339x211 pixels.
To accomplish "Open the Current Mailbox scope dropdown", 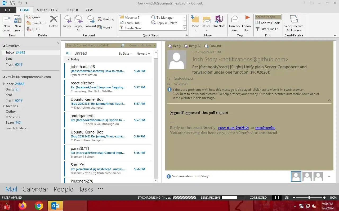I will tap(142, 46).
